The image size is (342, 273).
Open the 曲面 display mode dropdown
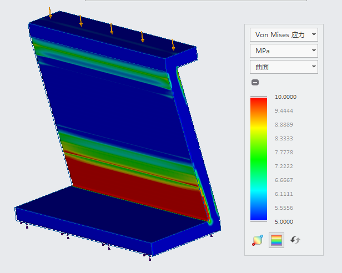284,67
